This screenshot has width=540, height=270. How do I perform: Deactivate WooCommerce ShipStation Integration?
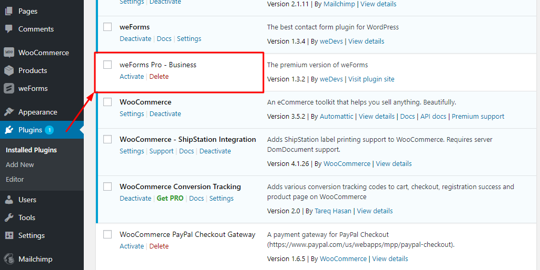pyautogui.click(x=215, y=151)
